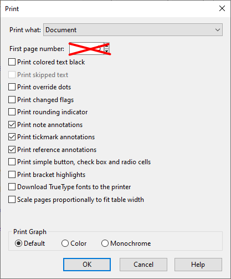Screen dimensions: 231x279
Task: Confirm printing with the OK button
Action: point(87,265)
